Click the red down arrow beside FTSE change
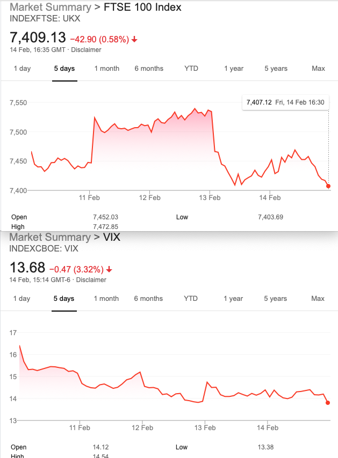The height and width of the screenshot is (458, 338). (x=134, y=40)
